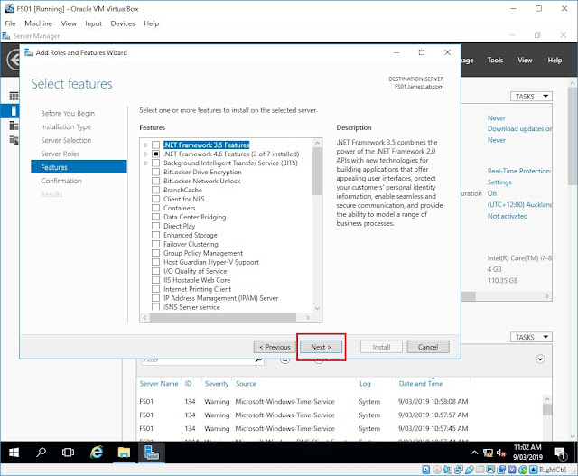Image resolution: width=578 pixels, height=476 pixels.
Task: Open taskbar search magnifier
Action: 41,452
